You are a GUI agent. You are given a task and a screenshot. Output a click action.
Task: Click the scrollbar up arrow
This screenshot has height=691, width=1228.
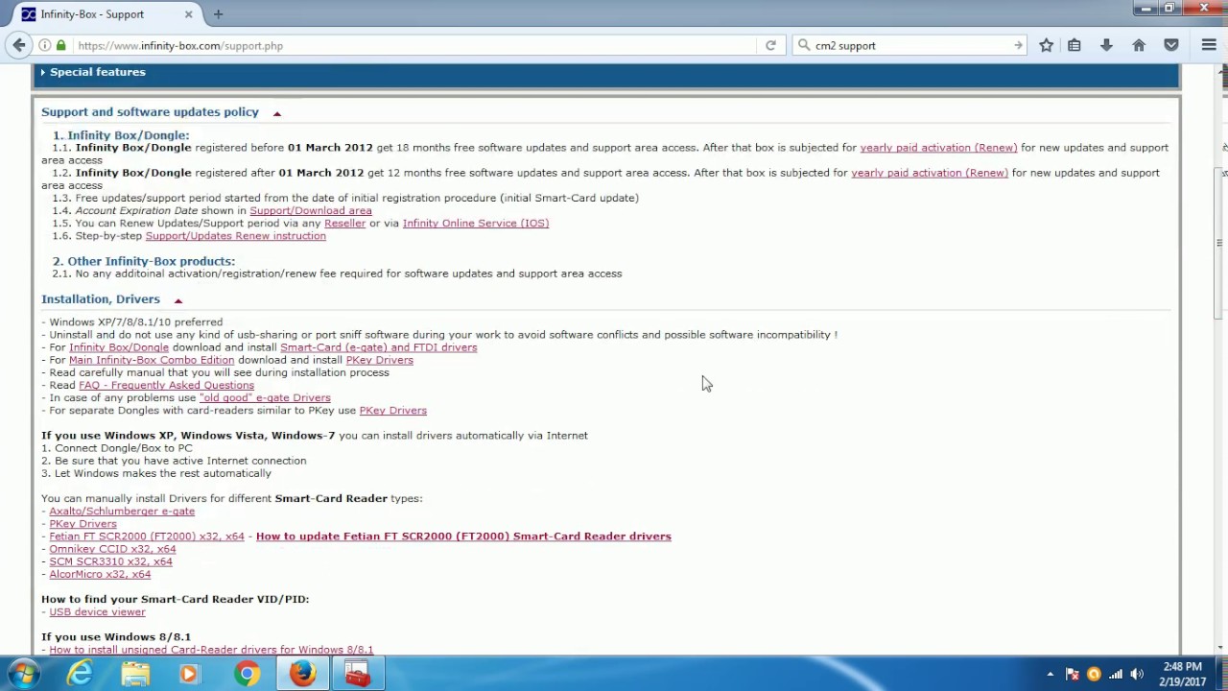coord(1220,72)
